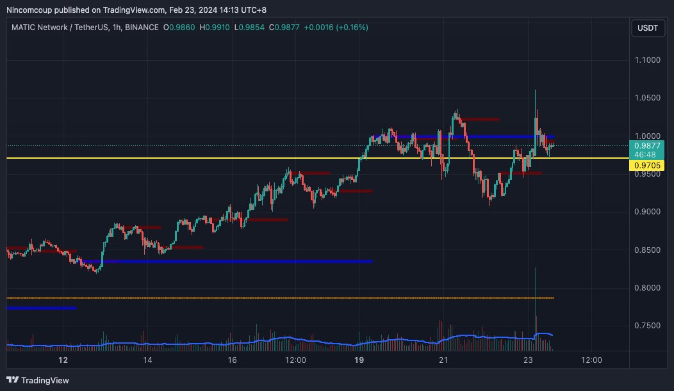Screen dimensions: 674x391
Task: Select the MATIC Network / TetherUS symbol title
Action: tap(60, 28)
